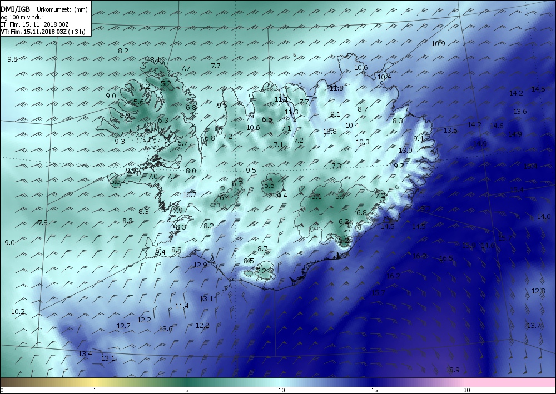Click the 10.8 value on the map
556x394 pixels.
tap(330, 132)
